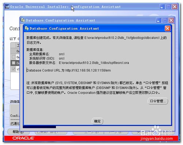Click the 数据库信息 heading
The height and width of the screenshot is (145, 183).
tap(35, 50)
